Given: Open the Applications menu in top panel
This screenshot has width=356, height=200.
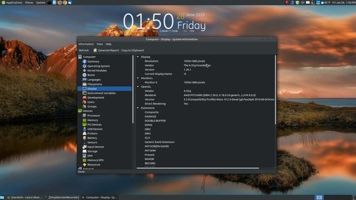Looking at the screenshot, I should click(12, 2).
